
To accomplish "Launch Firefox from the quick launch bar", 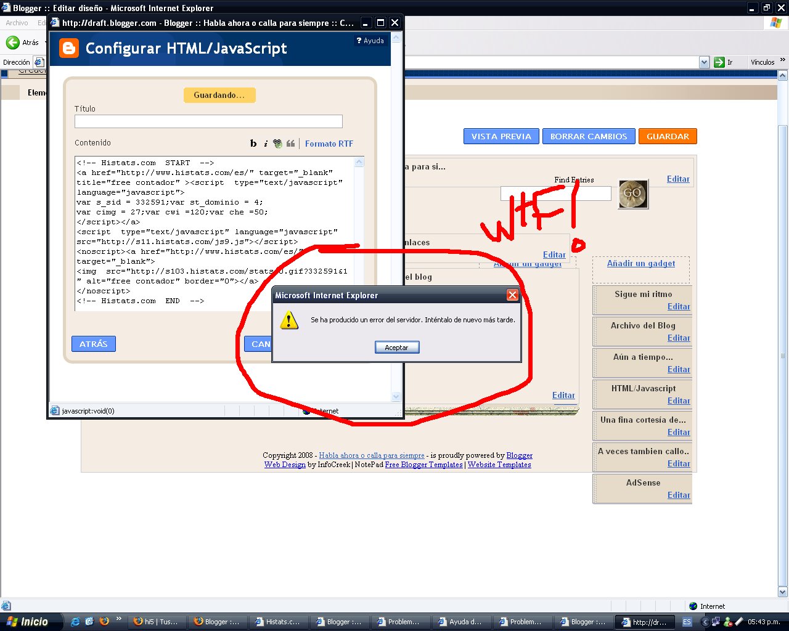I will pyautogui.click(x=104, y=621).
